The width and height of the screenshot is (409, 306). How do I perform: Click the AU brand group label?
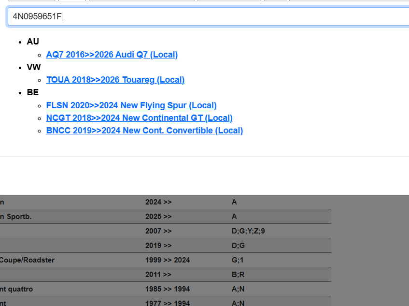(33, 42)
